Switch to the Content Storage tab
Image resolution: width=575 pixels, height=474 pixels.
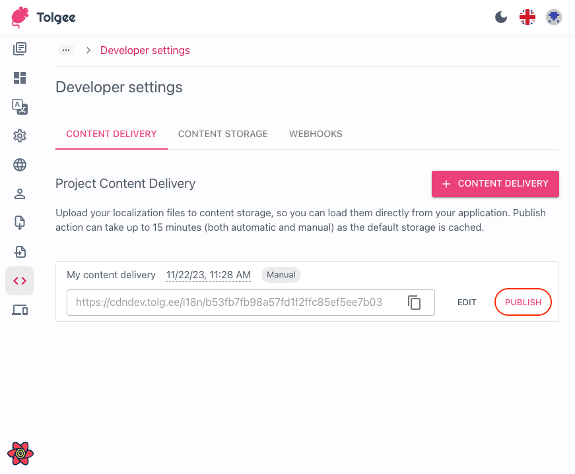(x=222, y=134)
